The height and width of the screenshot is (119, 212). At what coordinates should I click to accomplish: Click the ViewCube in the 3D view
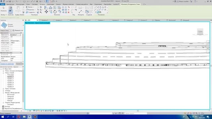tap(200, 32)
